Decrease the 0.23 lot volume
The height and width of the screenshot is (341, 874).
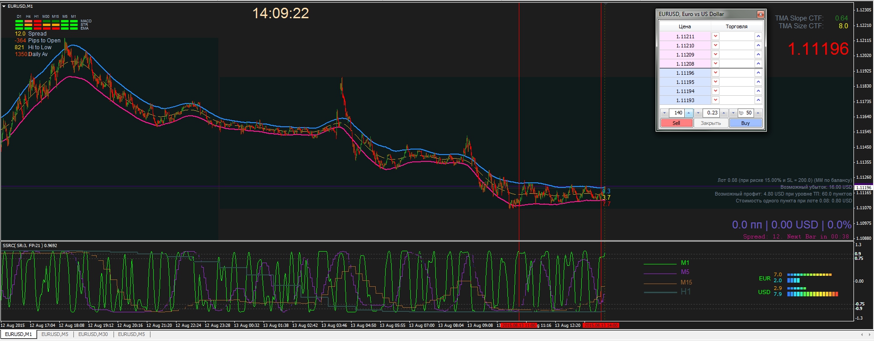698,113
